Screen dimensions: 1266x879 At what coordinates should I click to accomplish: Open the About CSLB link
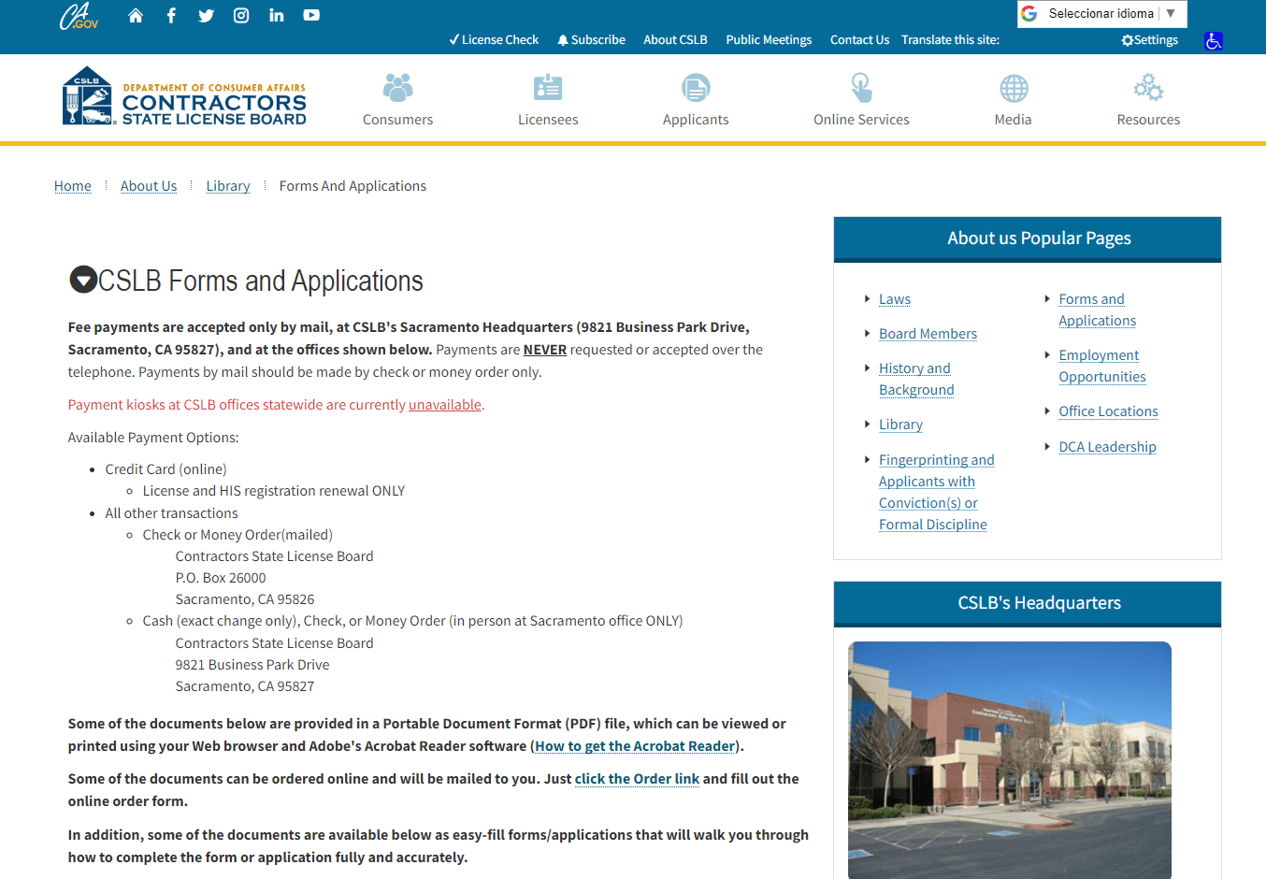click(x=675, y=40)
